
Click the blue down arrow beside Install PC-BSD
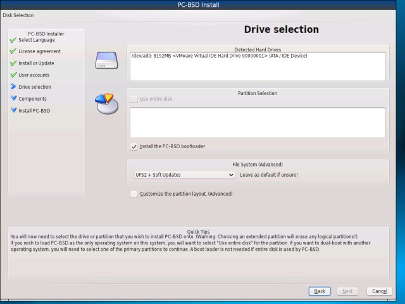tap(14, 110)
